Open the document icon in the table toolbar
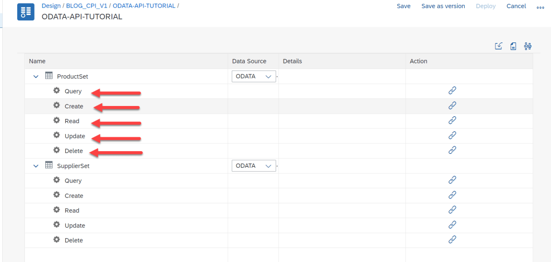Viewport: 551px width, 262px height. point(513,46)
